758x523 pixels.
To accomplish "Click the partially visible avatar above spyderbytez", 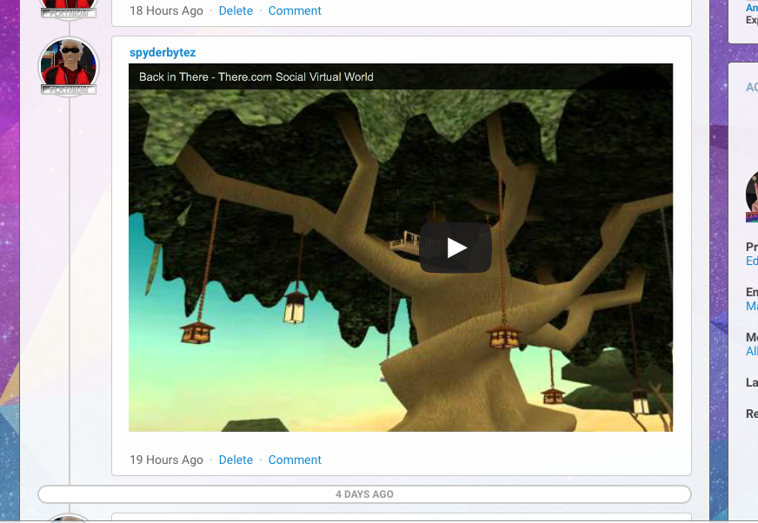I will 69,3.
